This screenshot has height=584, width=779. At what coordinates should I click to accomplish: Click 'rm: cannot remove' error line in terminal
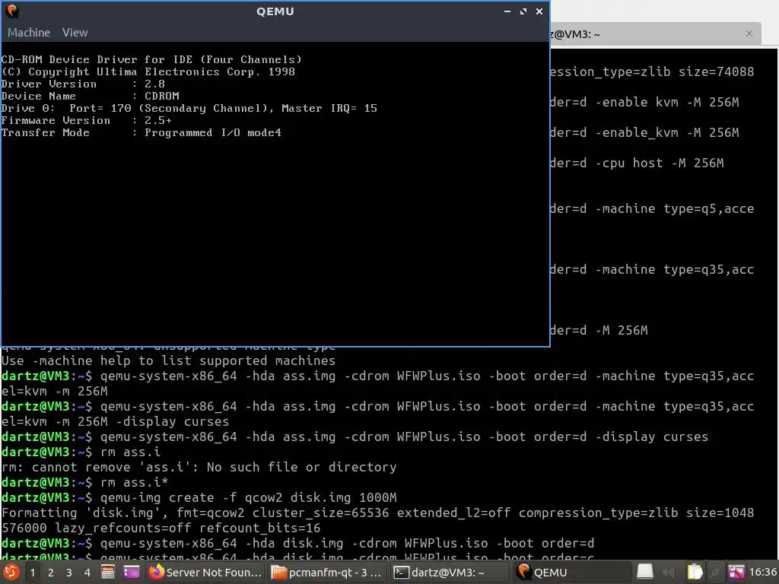[x=199, y=468]
